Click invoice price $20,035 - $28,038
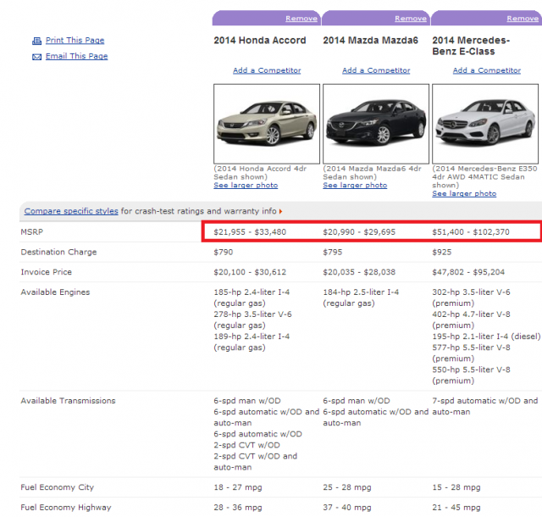The height and width of the screenshot is (517, 542). (359, 272)
